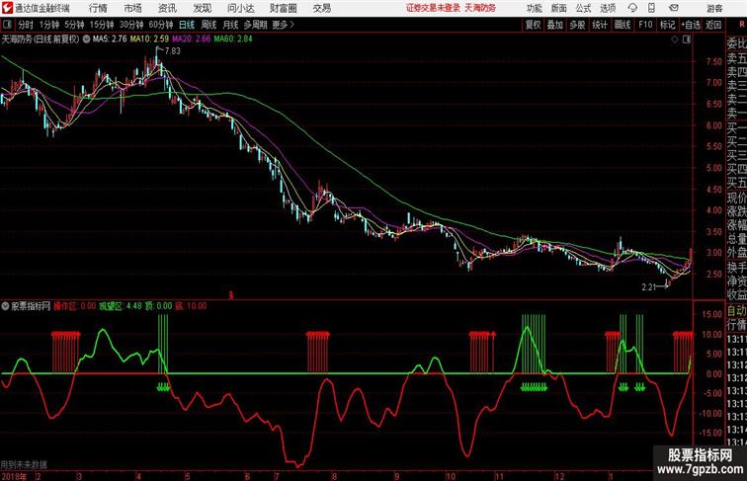
Task: Switch to 30分钟 period
Action: click(131, 25)
